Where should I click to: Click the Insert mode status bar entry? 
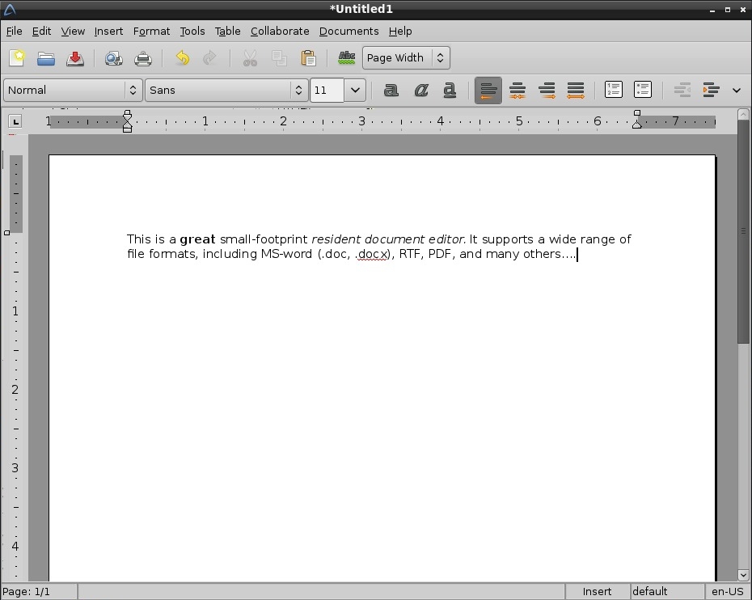tap(597, 591)
